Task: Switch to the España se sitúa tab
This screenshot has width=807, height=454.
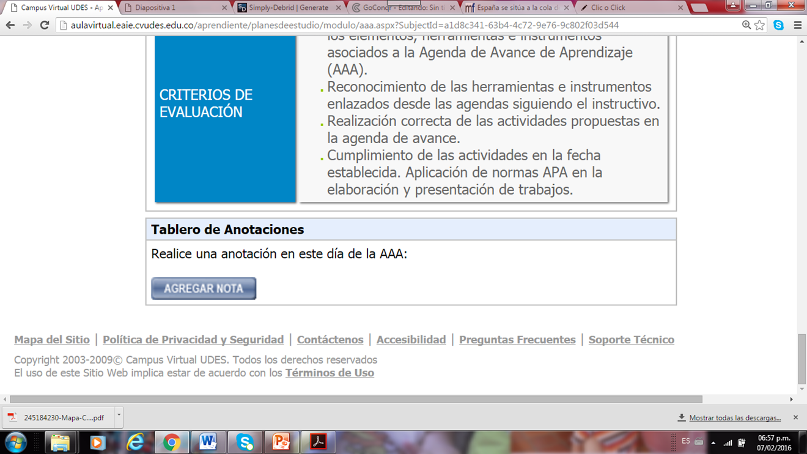Action: (517, 8)
